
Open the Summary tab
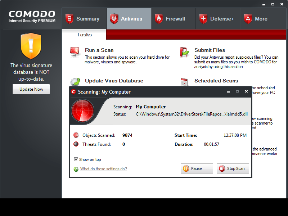(x=84, y=19)
